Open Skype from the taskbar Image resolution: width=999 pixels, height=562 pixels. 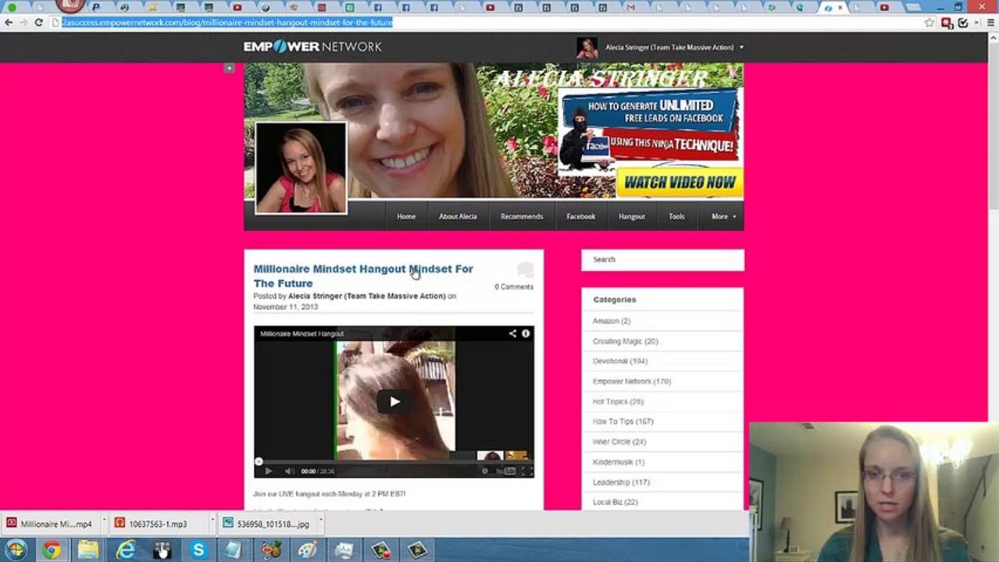(198, 550)
